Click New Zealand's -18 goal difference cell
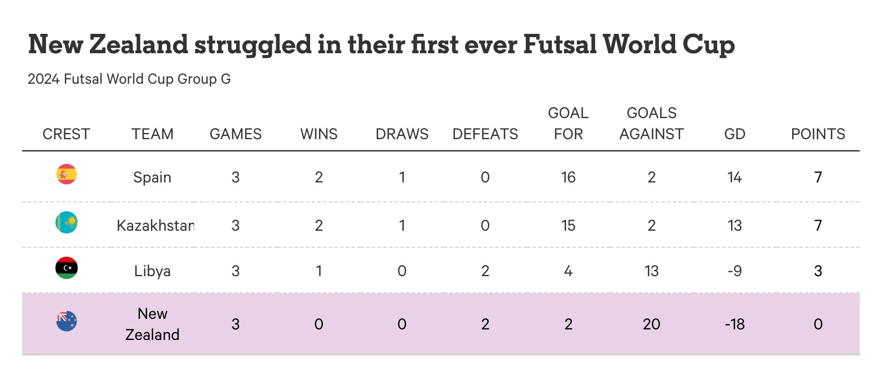 pos(735,324)
